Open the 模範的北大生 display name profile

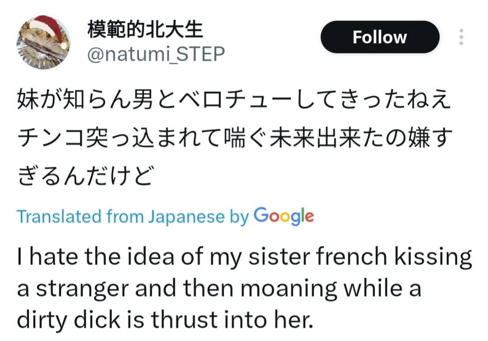click(145, 31)
